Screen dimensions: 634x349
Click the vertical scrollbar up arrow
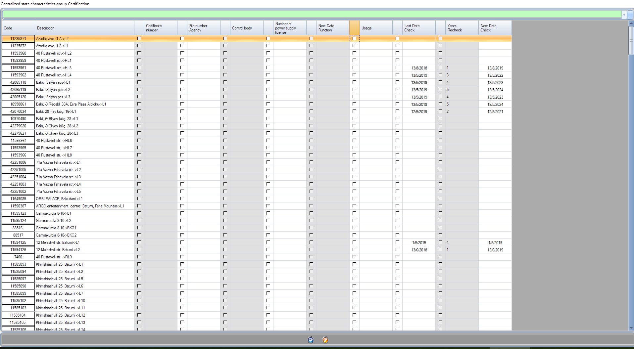tap(631, 23)
